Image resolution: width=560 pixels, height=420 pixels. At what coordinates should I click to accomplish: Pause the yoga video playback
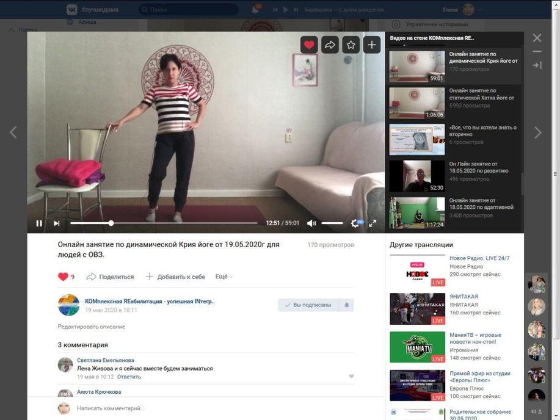click(39, 223)
